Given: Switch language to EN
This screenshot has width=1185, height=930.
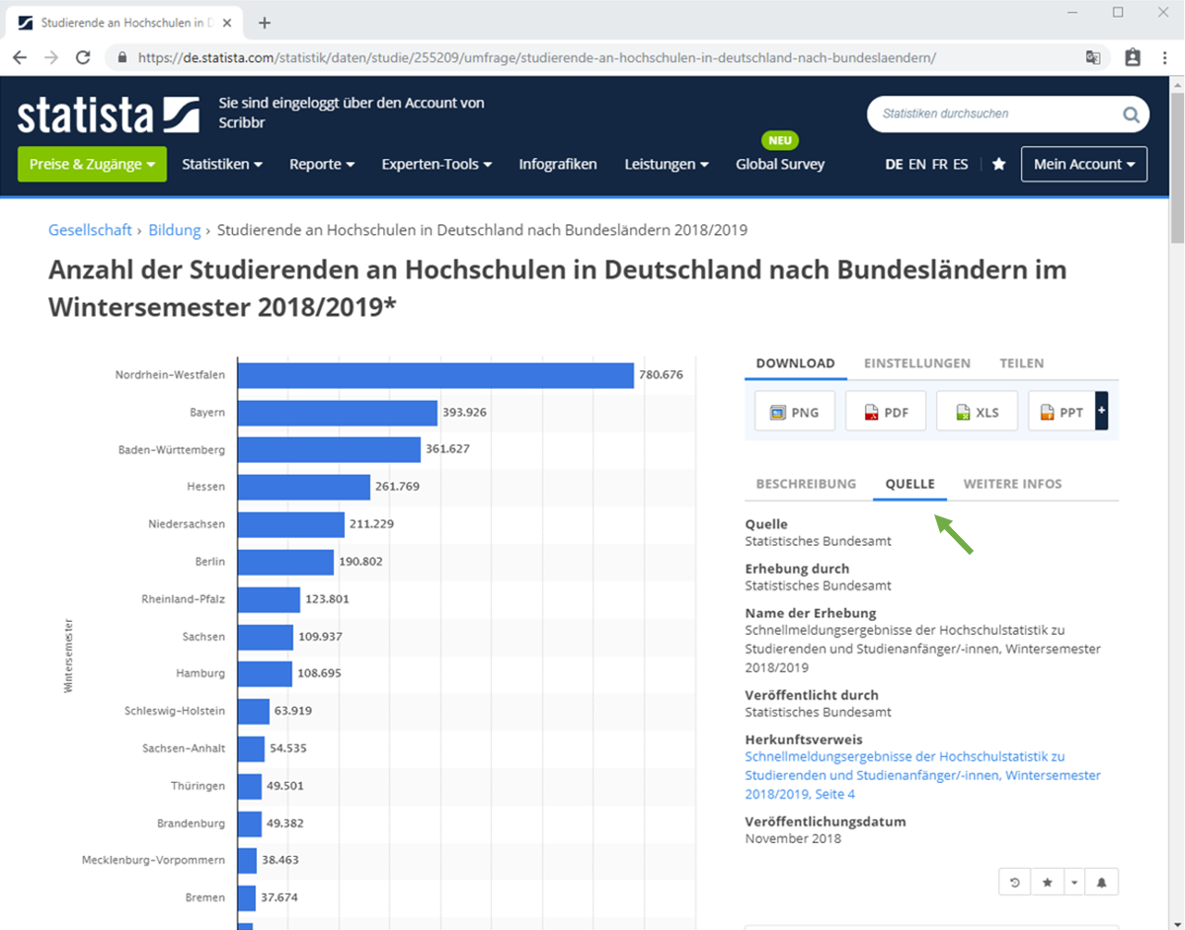Looking at the screenshot, I should coord(916,164).
